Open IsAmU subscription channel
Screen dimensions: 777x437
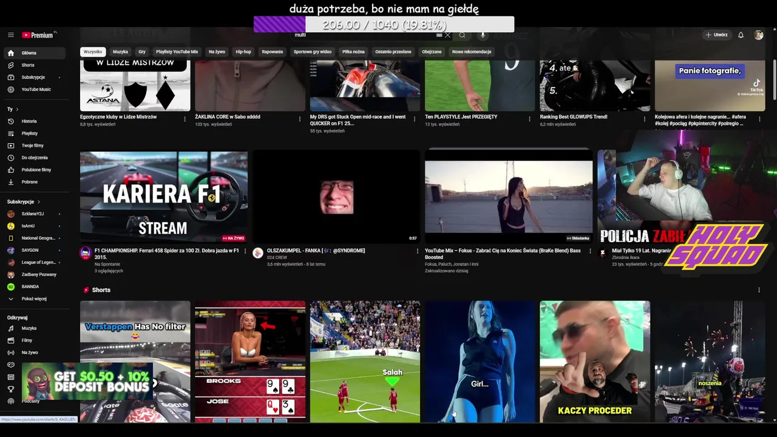(x=35, y=226)
